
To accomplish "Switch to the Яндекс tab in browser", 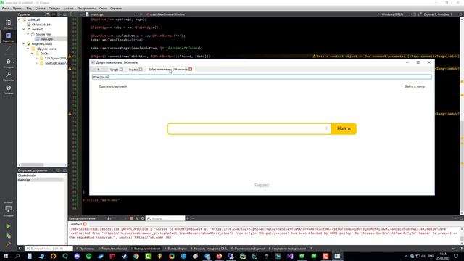I will click(133, 70).
